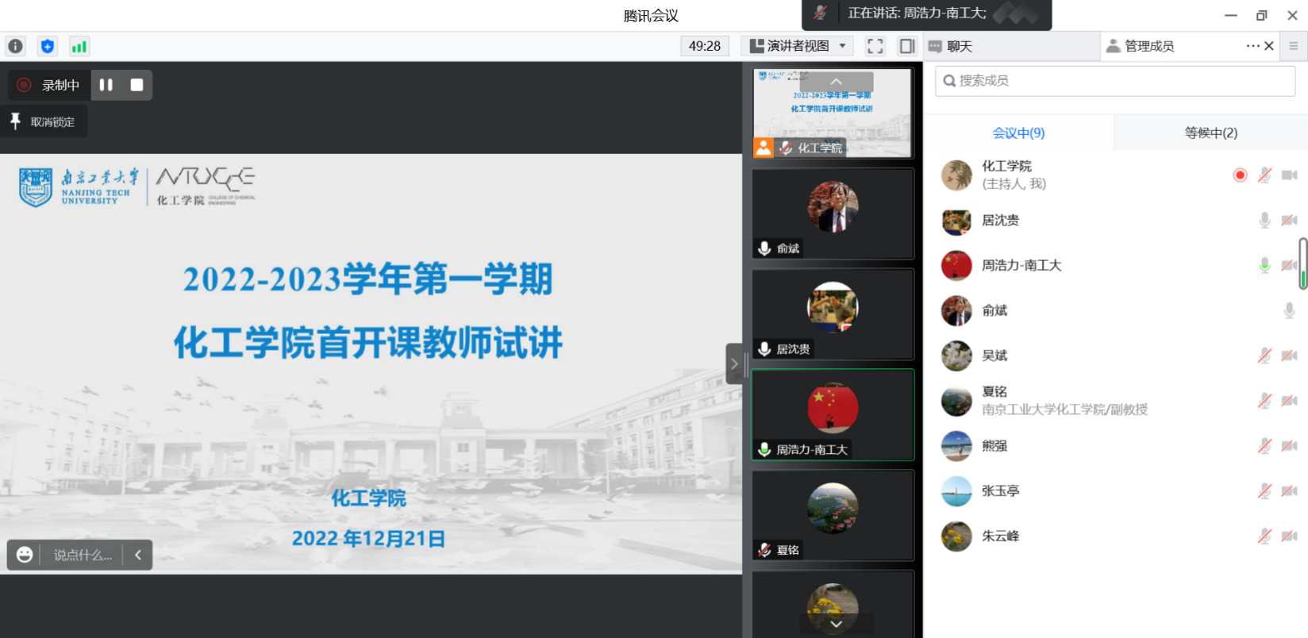Toggle the side panel layout icon
The height and width of the screenshot is (638, 1308).
click(x=906, y=46)
